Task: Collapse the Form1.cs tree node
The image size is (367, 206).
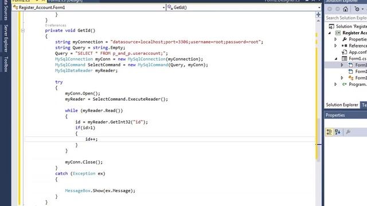Action: pyautogui.click(x=336, y=58)
